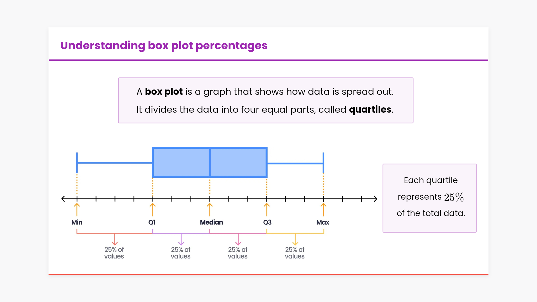The image size is (537, 302).
Task: Click the pink down arrow under the Median–Q3 bracket
Action: coord(238,239)
